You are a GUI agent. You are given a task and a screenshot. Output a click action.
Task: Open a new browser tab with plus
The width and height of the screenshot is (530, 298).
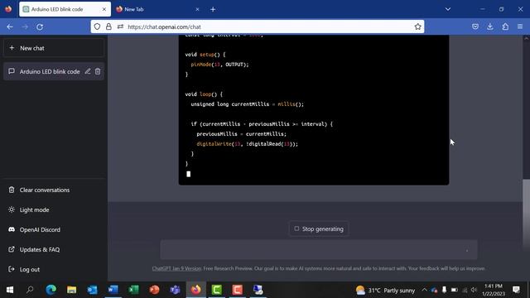pos(213,9)
